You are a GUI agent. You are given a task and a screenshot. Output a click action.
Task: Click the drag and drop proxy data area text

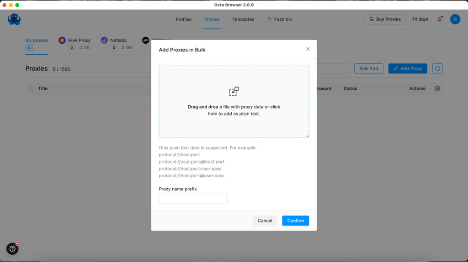pyautogui.click(x=234, y=110)
